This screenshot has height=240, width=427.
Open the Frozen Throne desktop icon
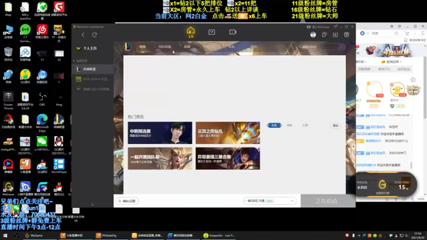tap(8, 100)
